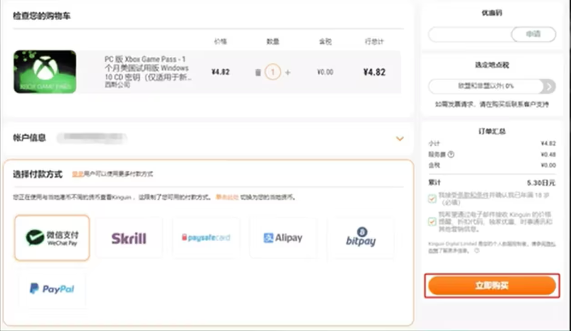Open the tax location dropdown showing 0%

[x=492, y=87]
